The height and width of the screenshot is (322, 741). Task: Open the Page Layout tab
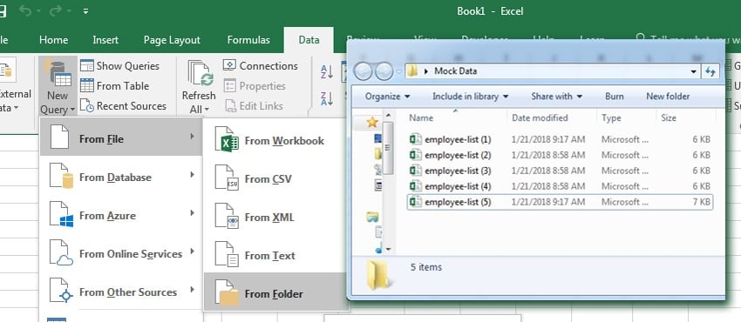(172, 40)
